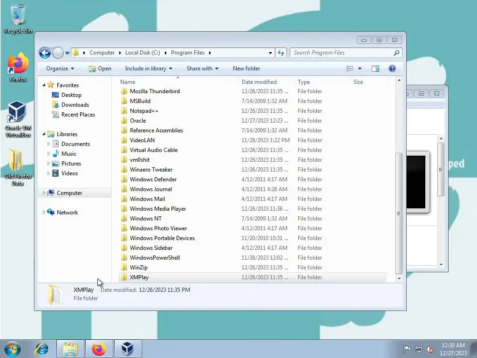The image size is (477, 358).
Task: Collapse the Libraries tree section
Action: coord(44,134)
